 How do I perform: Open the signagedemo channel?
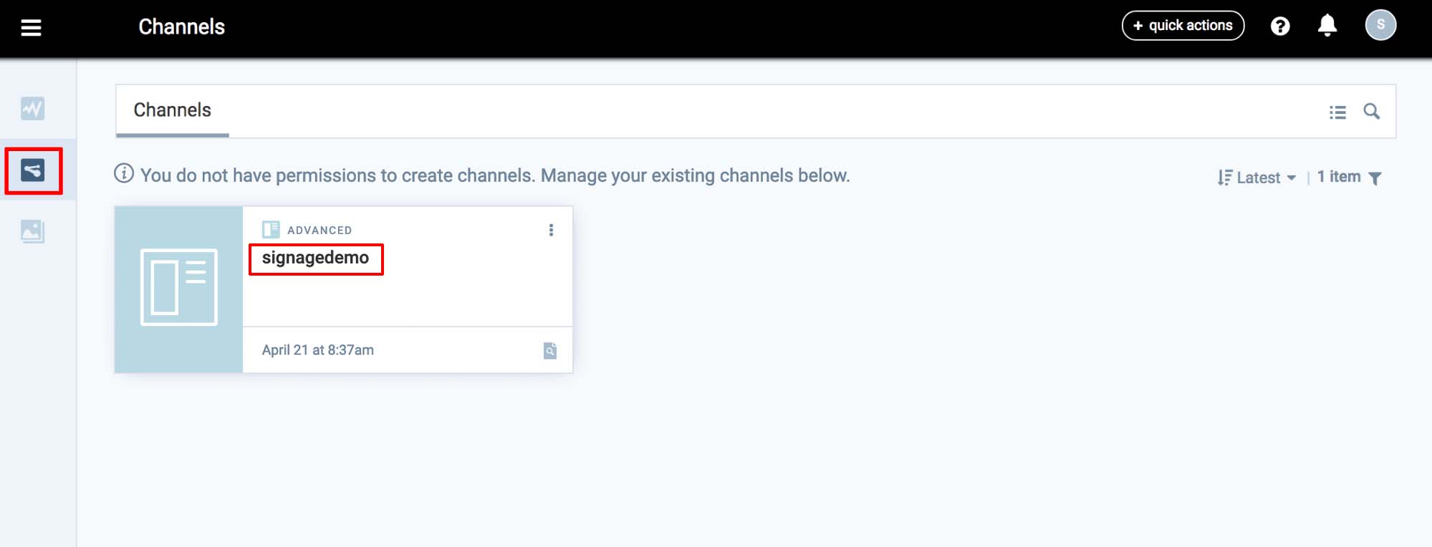tap(315, 258)
